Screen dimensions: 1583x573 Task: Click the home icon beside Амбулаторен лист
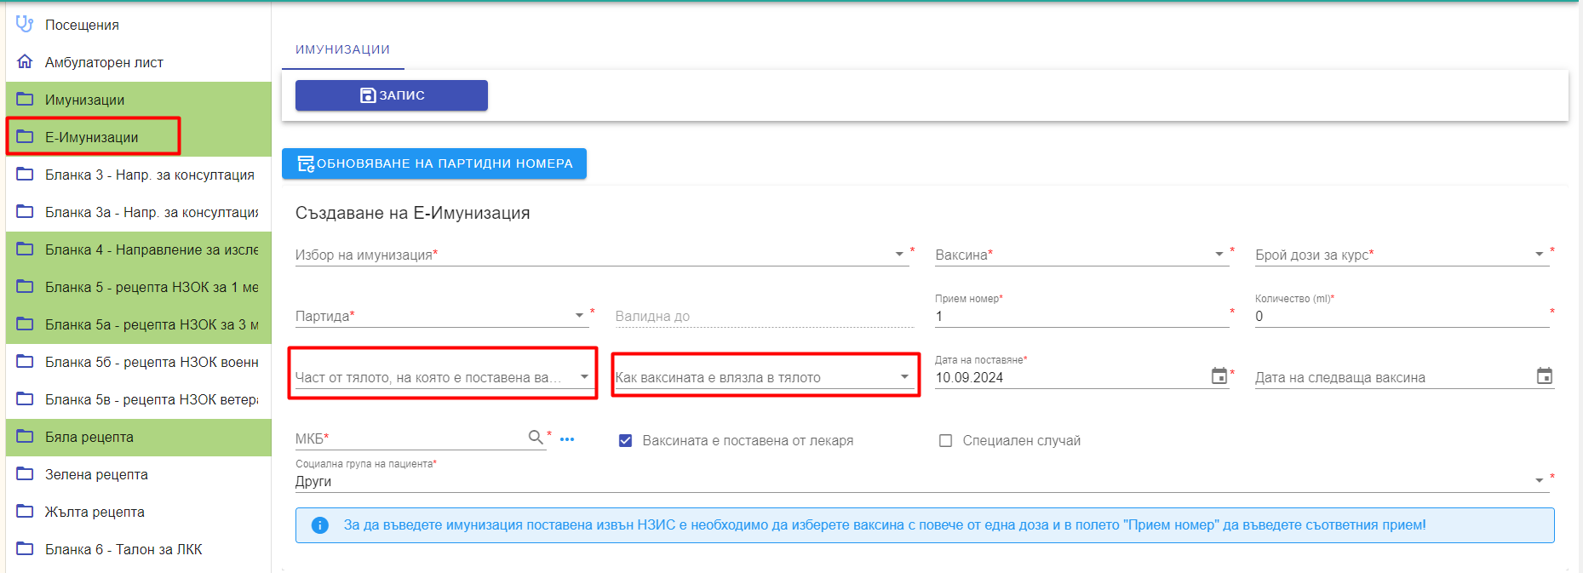tap(25, 61)
